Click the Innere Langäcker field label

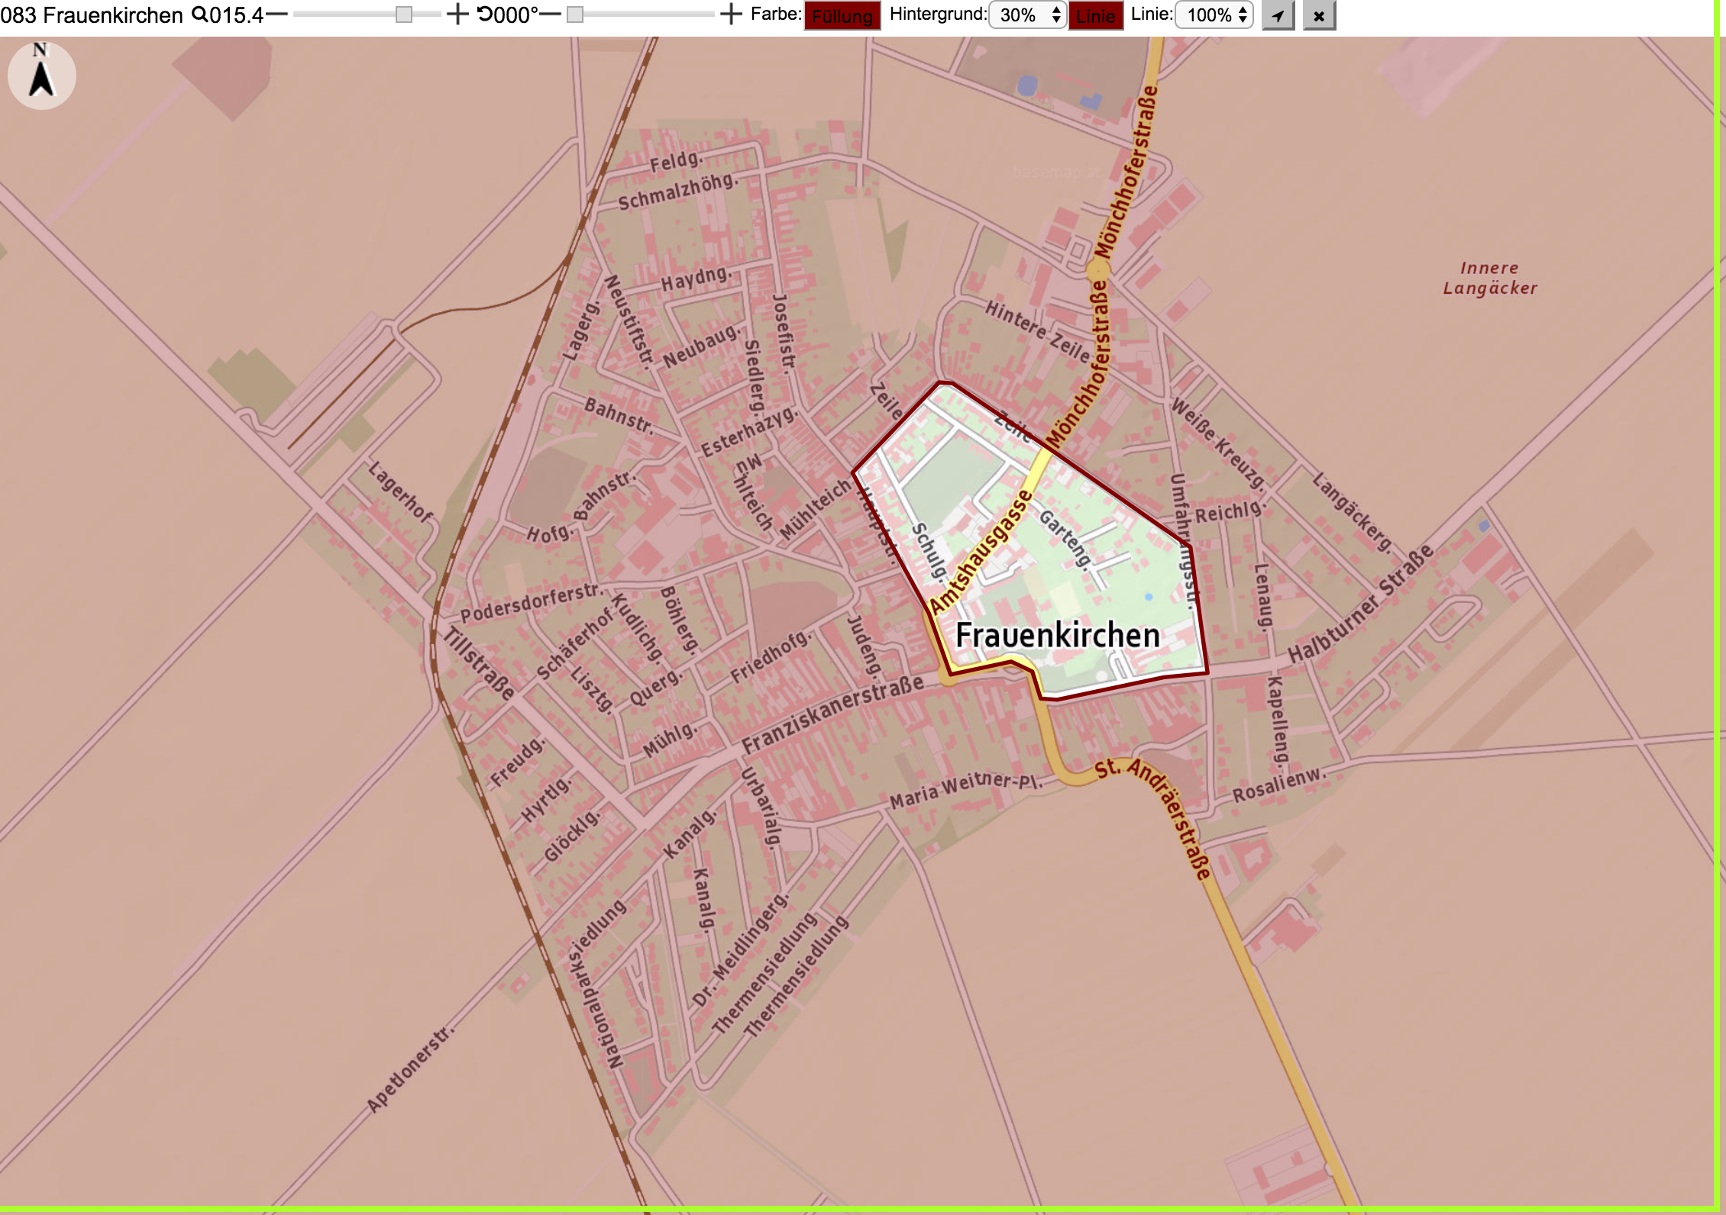pyautogui.click(x=1490, y=278)
